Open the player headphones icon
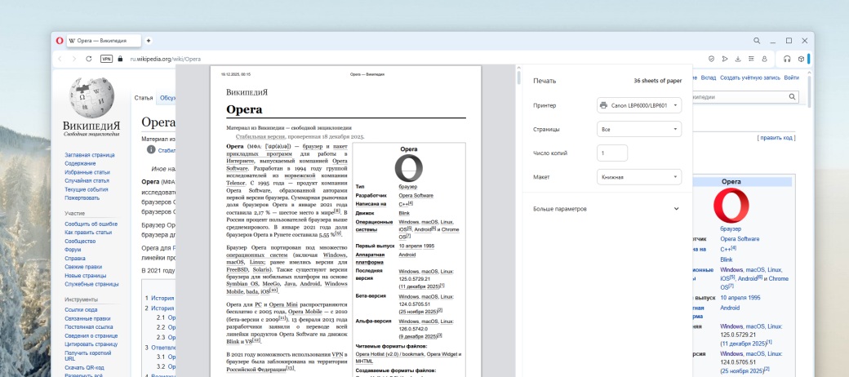This screenshot has width=849, height=377. [x=787, y=59]
